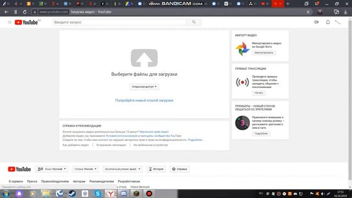352x198 pixels.
Task: Open the Yandex home button in the toolbar
Action: point(15,12)
